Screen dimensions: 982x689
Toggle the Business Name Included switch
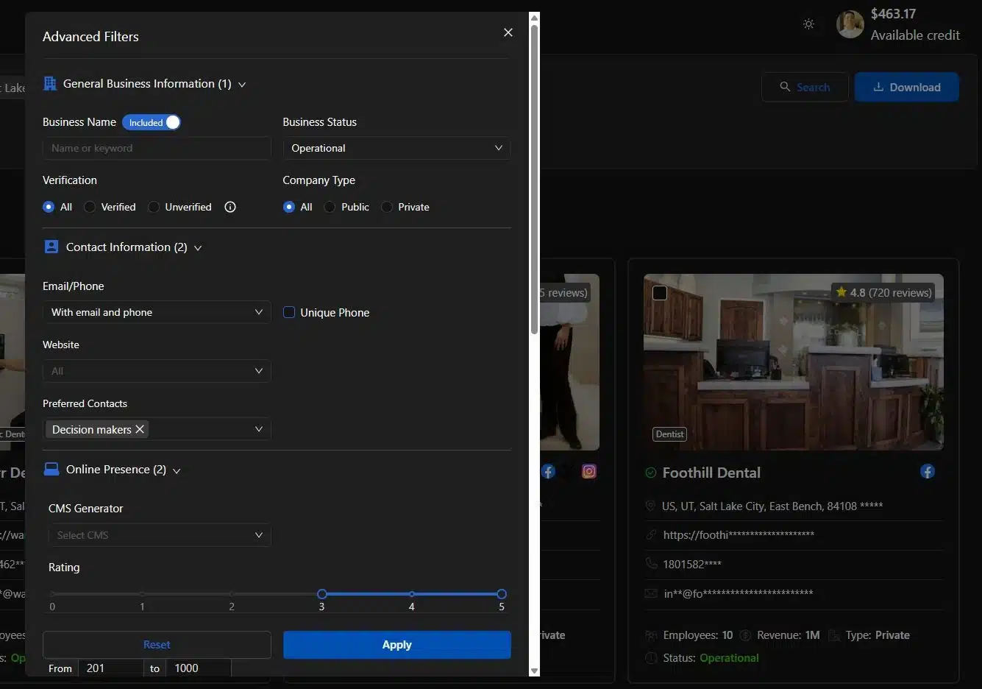tap(152, 122)
